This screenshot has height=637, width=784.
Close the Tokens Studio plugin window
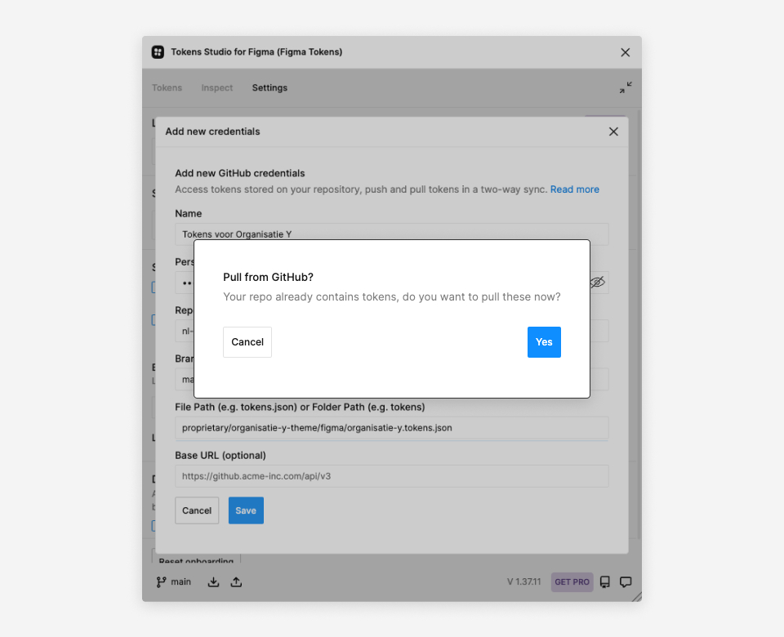point(625,52)
